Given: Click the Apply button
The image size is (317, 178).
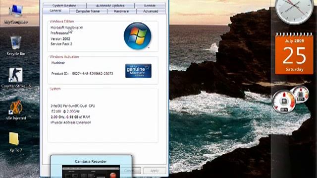Looking at the screenshot, I should tap(155, 171).
